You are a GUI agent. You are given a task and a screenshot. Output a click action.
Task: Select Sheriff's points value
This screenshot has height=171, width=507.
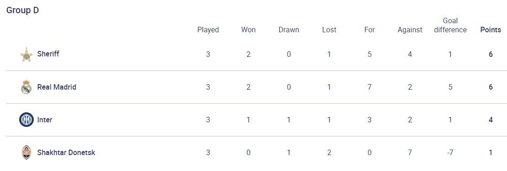(491, 54)
